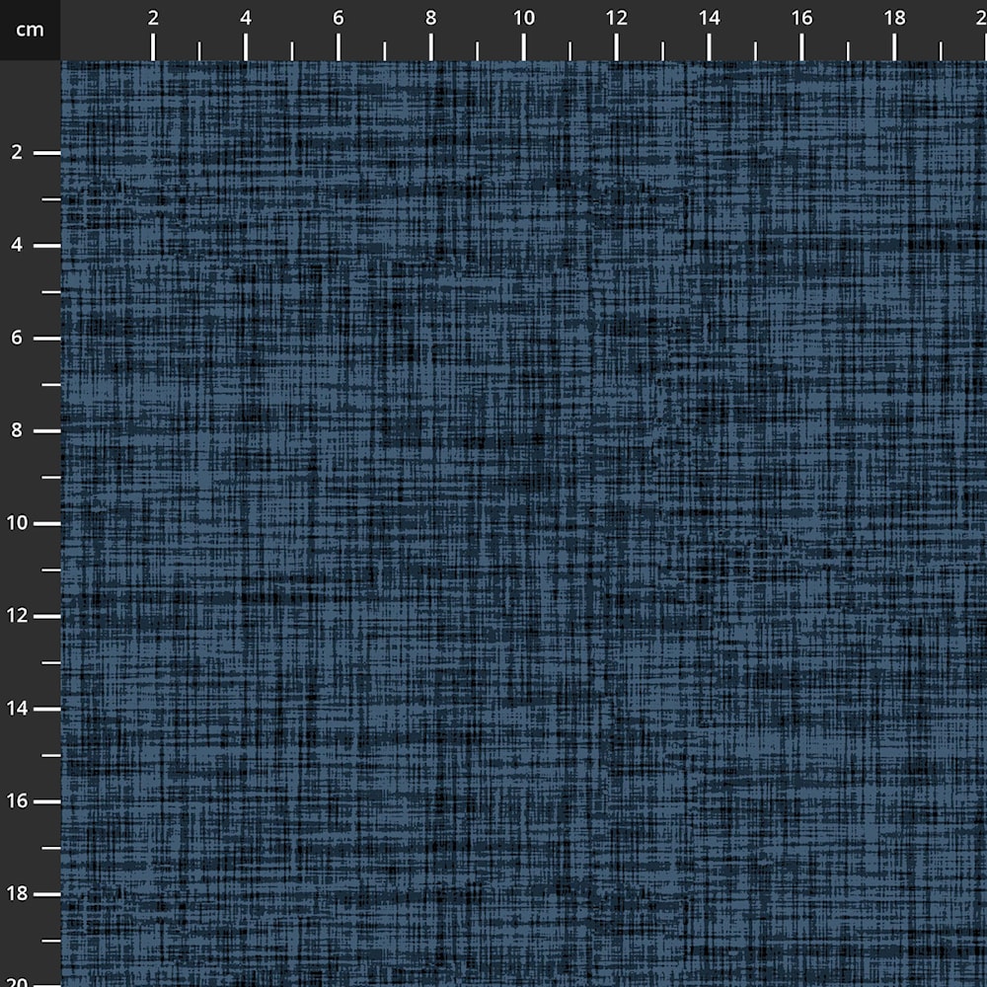Select the 4 mark on the horizontal ruler
Screen dimensions: 987x987
point(246,18)
